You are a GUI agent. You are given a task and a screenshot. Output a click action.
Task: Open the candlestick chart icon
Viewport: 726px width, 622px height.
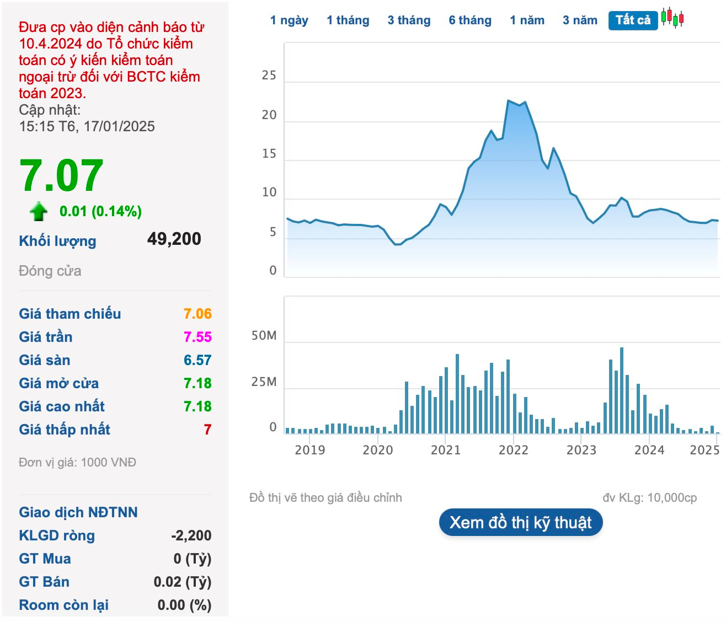[x=672, y=18]
